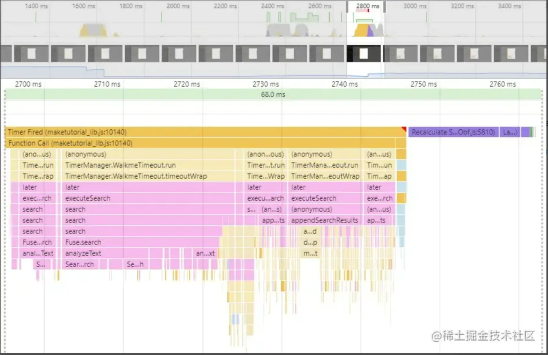Click the left handle of overview selection window
548x355 pixels.
tap(347, 7)
